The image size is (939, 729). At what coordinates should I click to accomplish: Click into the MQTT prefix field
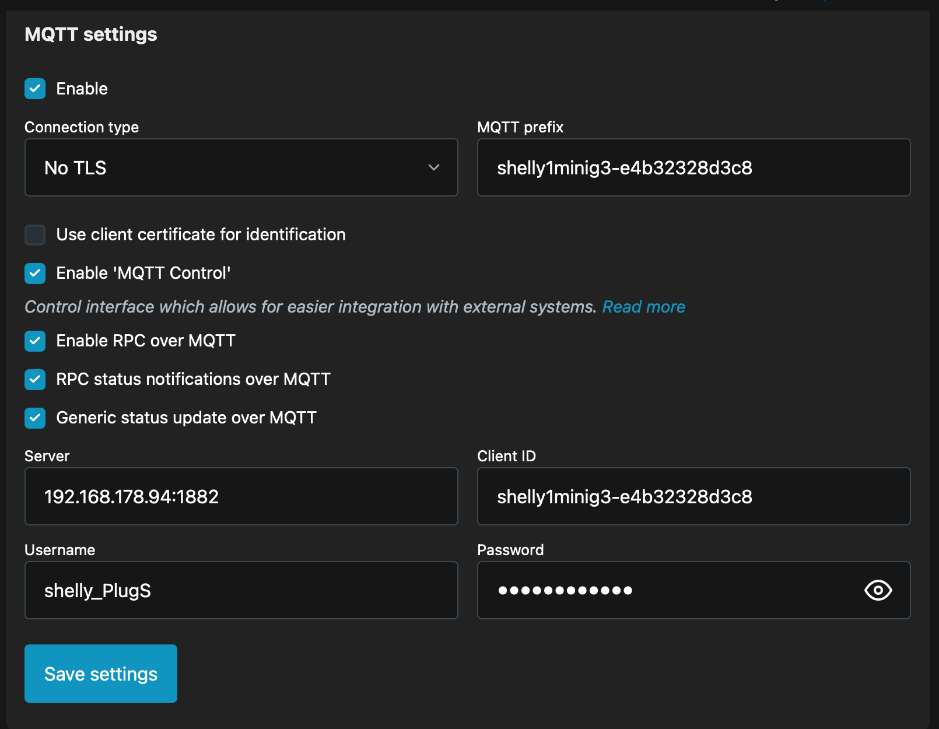click(693, 168)
